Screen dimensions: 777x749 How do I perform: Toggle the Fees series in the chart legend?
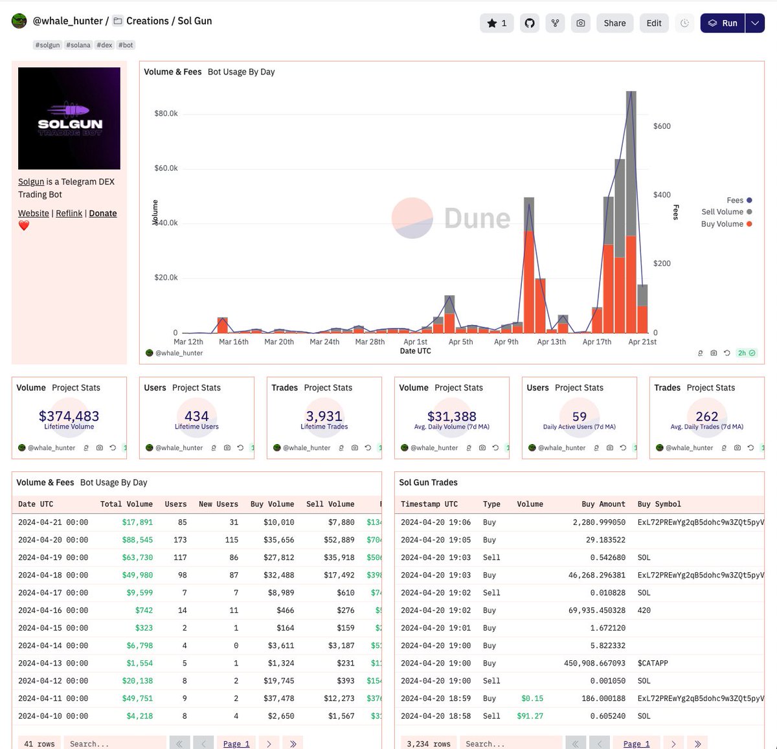(739, 200)
